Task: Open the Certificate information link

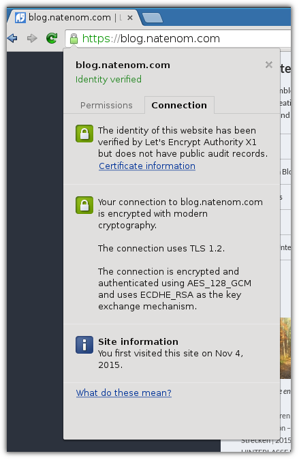Action: click(x=147, y=166)
